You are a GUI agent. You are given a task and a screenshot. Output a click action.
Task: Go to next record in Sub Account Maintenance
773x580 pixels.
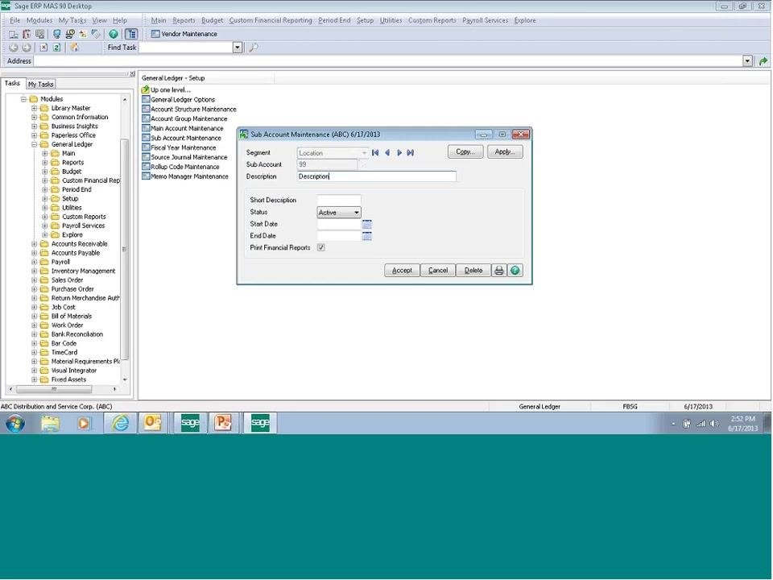click(x=399, y=153)
